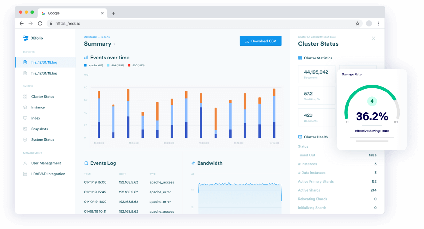Click the Index monitor icon in sidebar
Viewport: 424px width, 229px height.
click(25, 118)
